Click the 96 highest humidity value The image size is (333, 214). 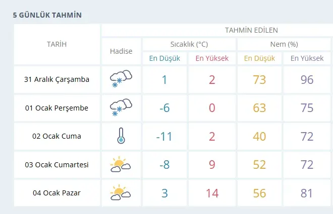click(307, 79)
